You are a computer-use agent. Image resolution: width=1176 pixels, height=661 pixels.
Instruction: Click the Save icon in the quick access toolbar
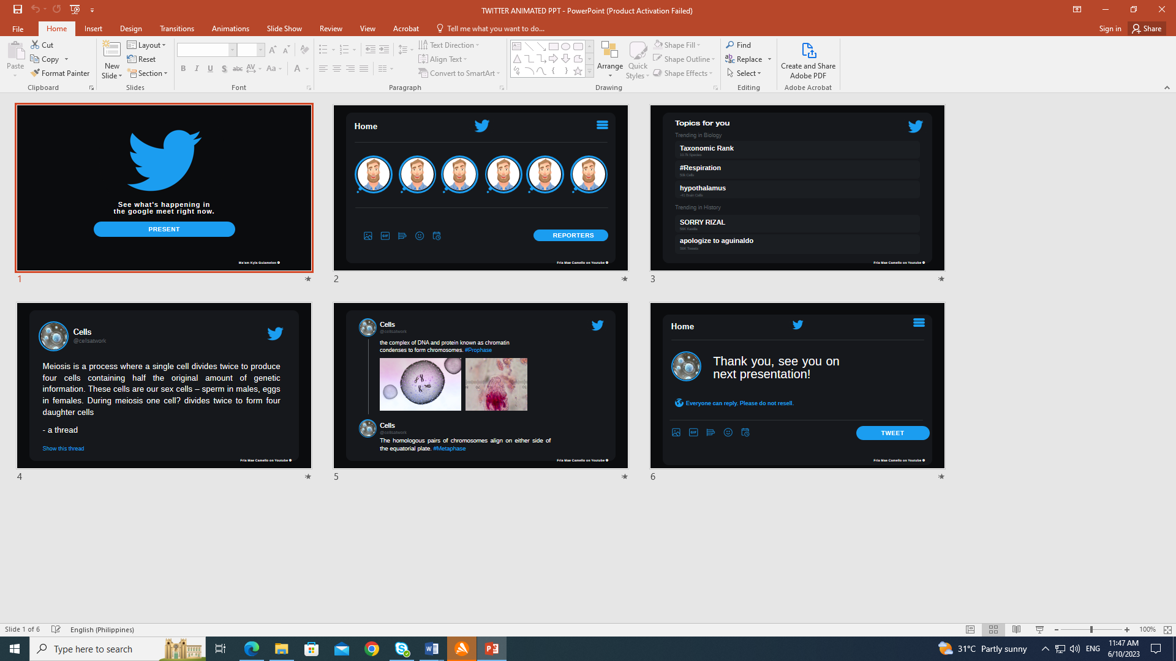[17, 9]
